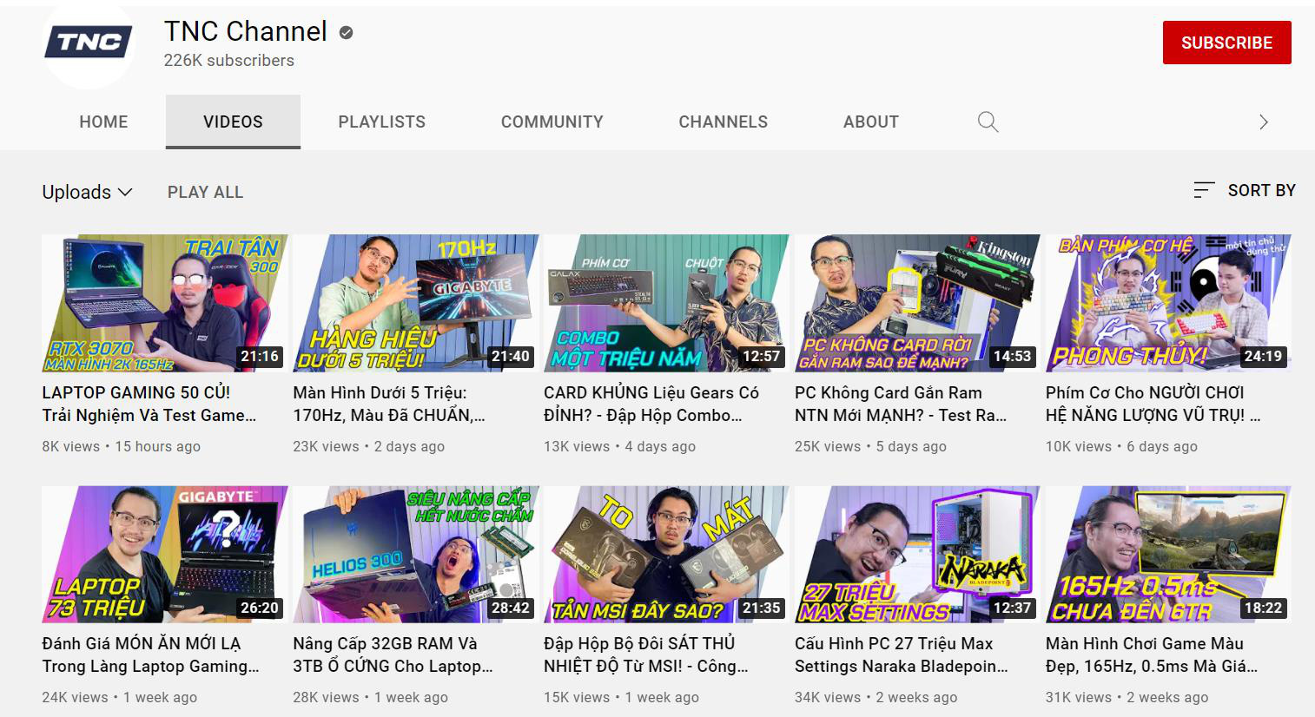Click the 12:37 duration badge
Viewport: 1315px width, 717px height.
click(1012, 608)
